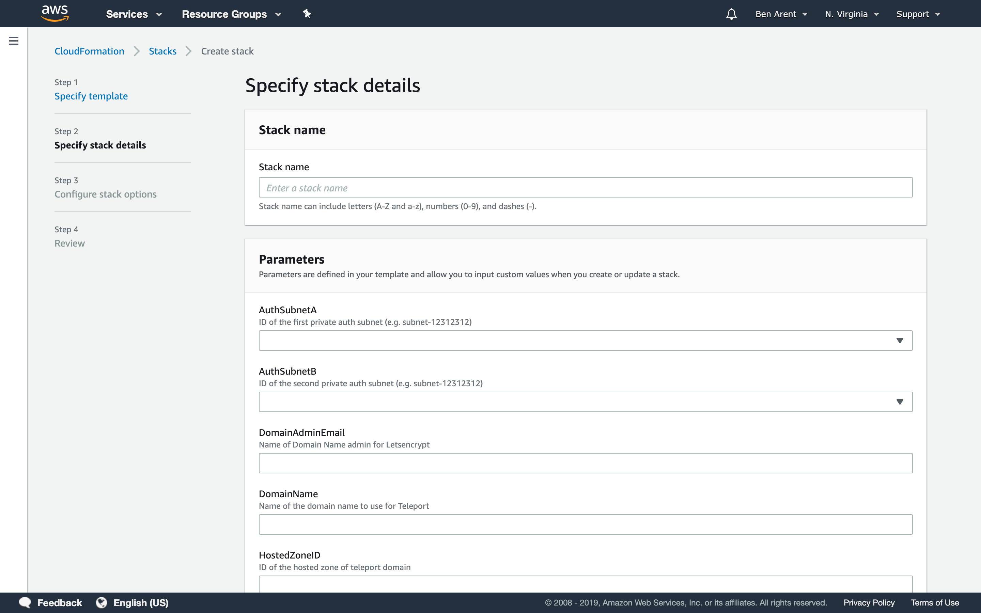Click Step 4 Review
Screen dimensions: 981x613
[x=70, y=243]
